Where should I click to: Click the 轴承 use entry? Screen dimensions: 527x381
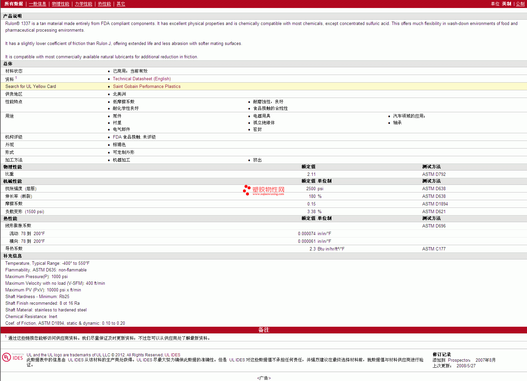coord(397,123)
